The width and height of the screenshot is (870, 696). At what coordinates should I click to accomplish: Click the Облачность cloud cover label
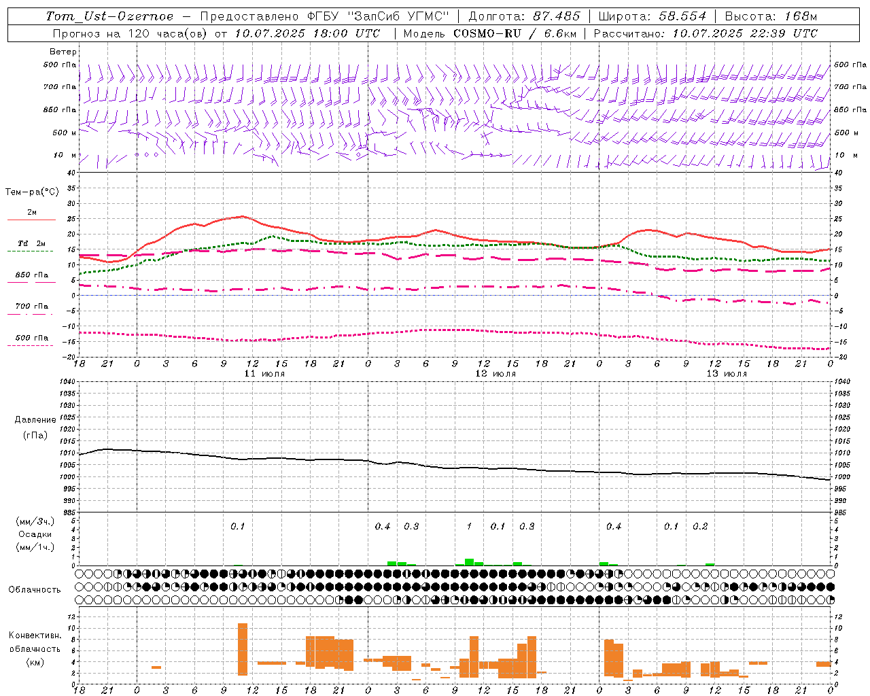point(34,589)
